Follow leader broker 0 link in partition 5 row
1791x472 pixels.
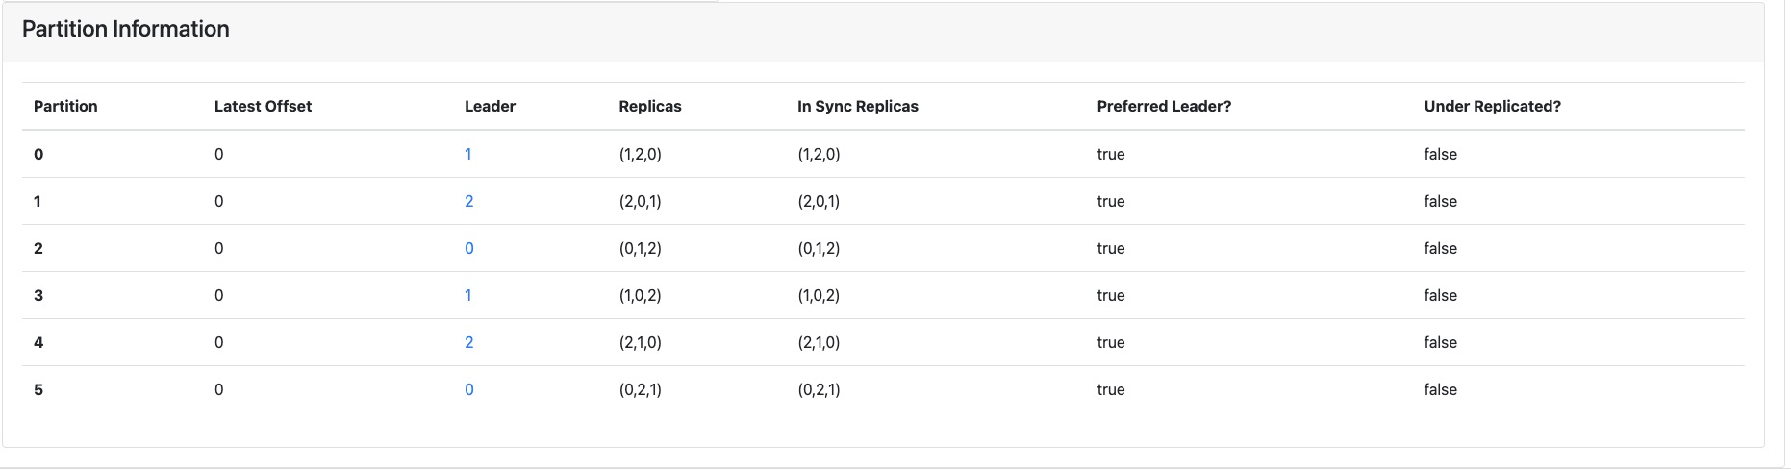click(468, 389)
